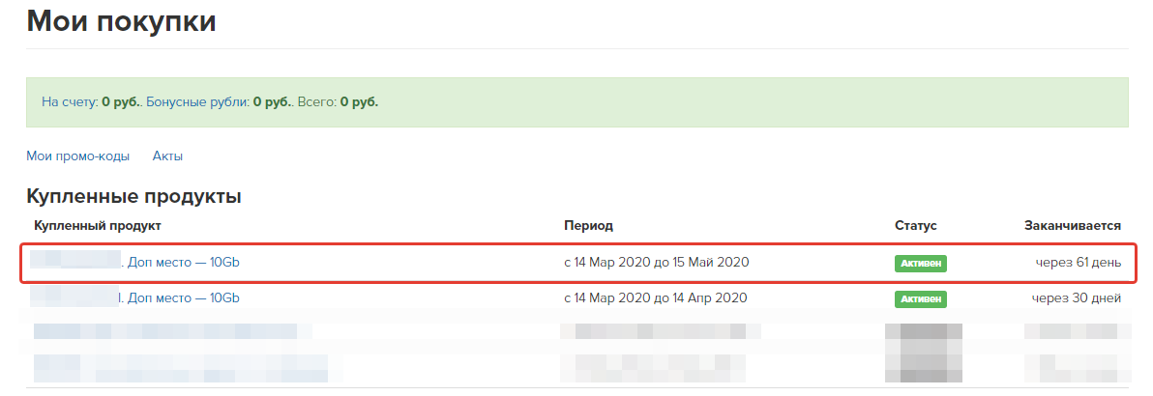The image size is (1153, 396).
Task: Click period с 14 Мар 2020 до 14 Апр 2020
Action: point(656,298)
